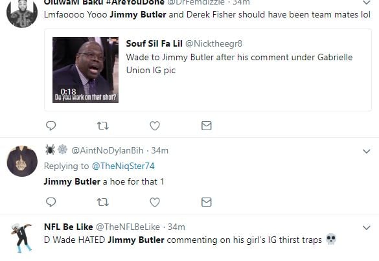Like the tweet quoting Souf Sil Fa Lil

(155, 126)
